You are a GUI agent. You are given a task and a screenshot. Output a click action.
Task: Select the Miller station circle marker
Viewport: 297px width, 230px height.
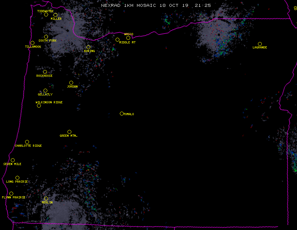(x=55, y=15)
